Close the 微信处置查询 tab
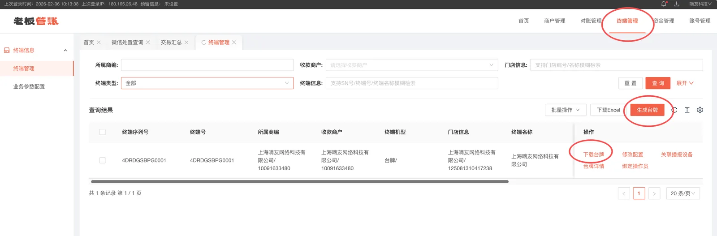 pyautogui.click(x=148, y=43)
